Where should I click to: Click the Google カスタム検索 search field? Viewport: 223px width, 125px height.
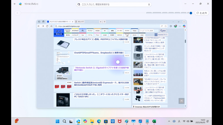pos(149,31)
